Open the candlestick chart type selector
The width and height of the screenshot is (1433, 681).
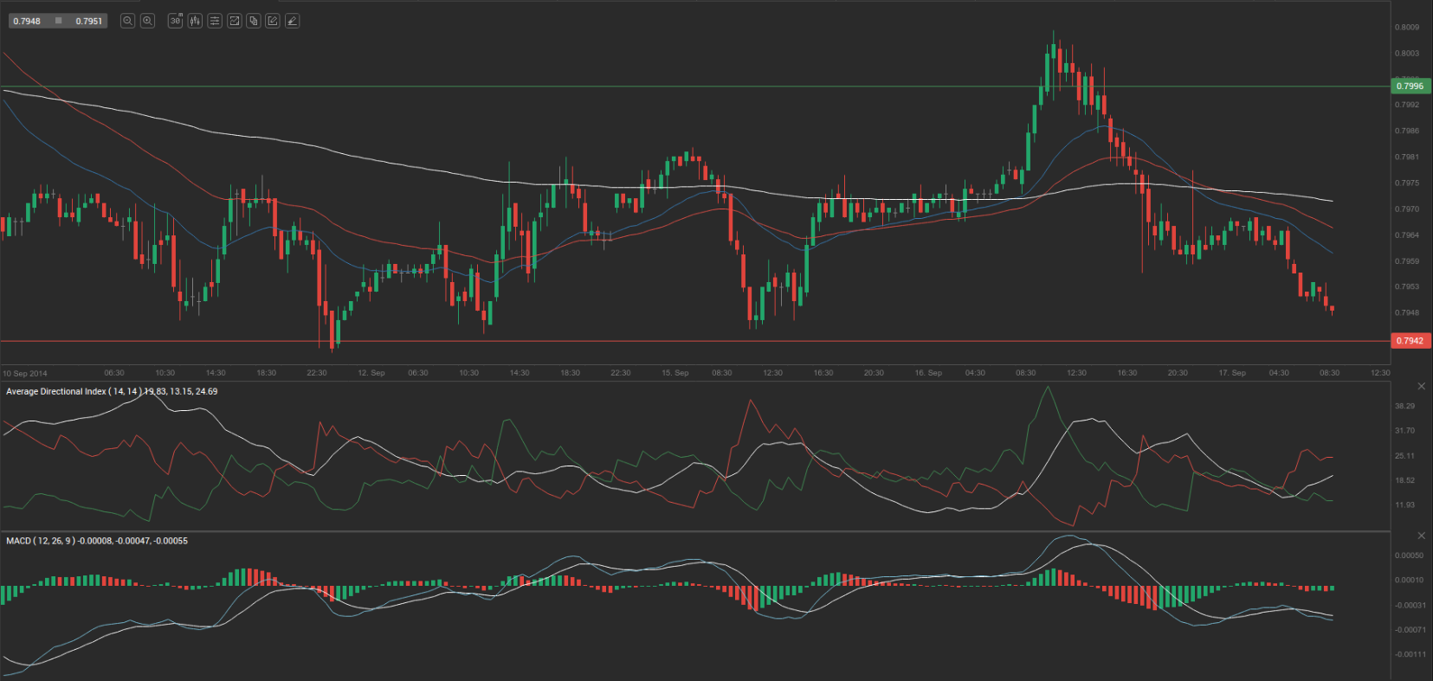tap(195, 21)
